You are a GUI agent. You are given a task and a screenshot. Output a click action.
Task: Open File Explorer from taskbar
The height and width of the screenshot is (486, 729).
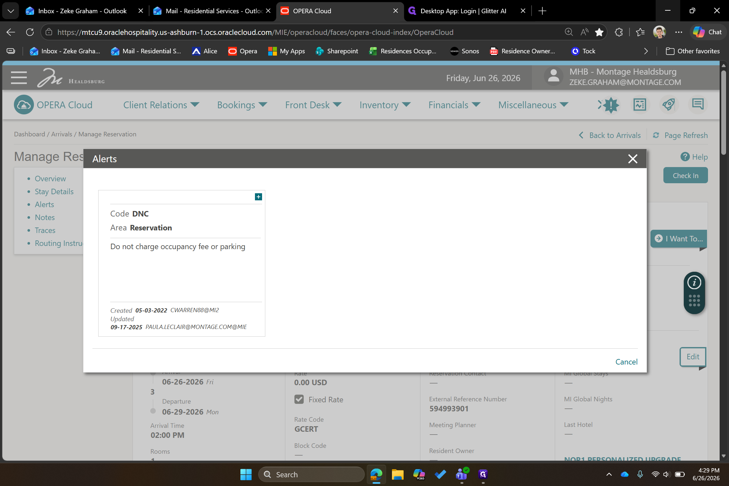(397, 474)
